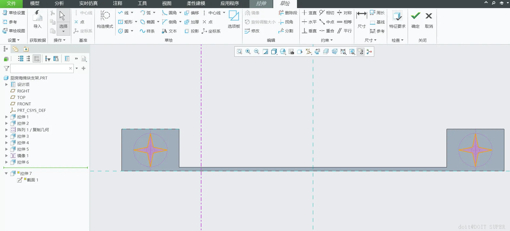The height and width of the screenshot is (231, 510).
Task: Confirm the sketch with 确定
Action: [x=416, y=19]
